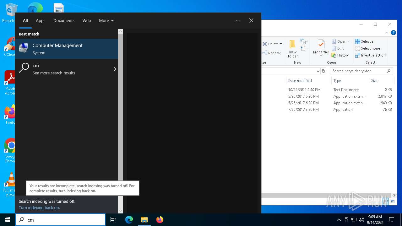Click 'Text Document' type cell
This screenshot has width=402, height=226.
pos(346,90)
